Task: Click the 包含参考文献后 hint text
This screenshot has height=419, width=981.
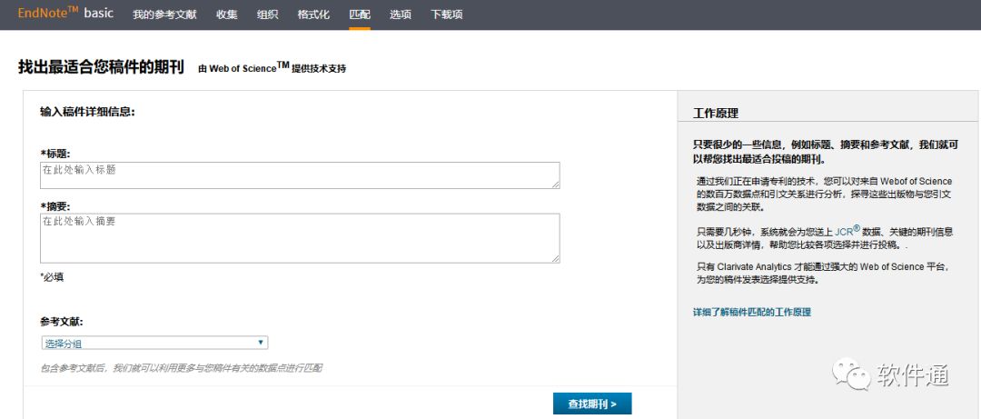Action: (182, 368)
